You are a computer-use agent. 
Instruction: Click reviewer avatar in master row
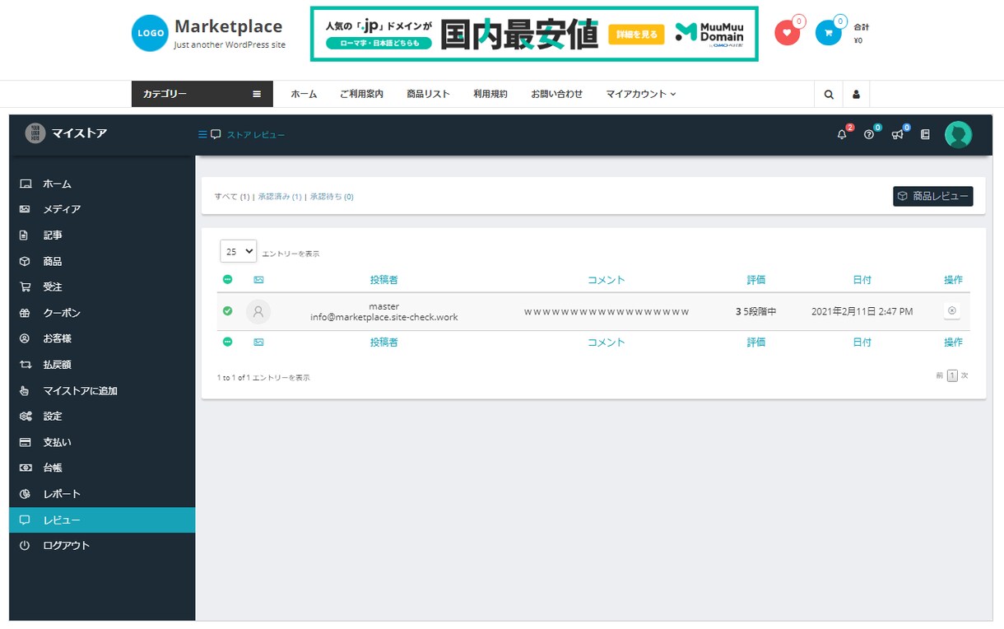(x=258, y=311)
